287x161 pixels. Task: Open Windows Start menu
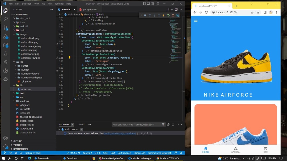coord(3,158)
